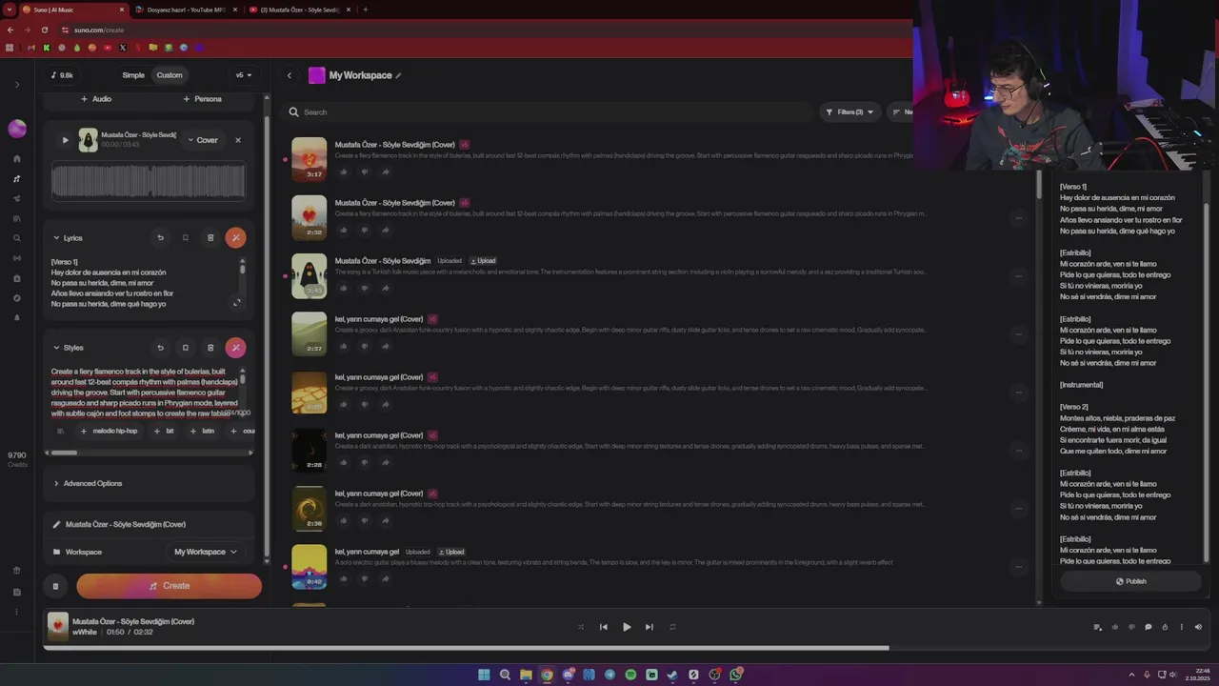Open the My Workspace dropdown
The width and height of the screenshot is (1219, 686).
(205, 552)
